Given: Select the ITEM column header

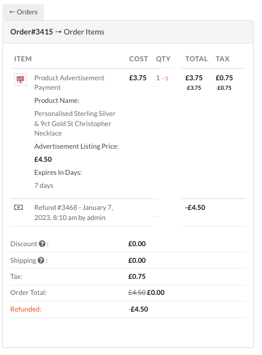Looking at the screenshot, I should tap(23, 59).
